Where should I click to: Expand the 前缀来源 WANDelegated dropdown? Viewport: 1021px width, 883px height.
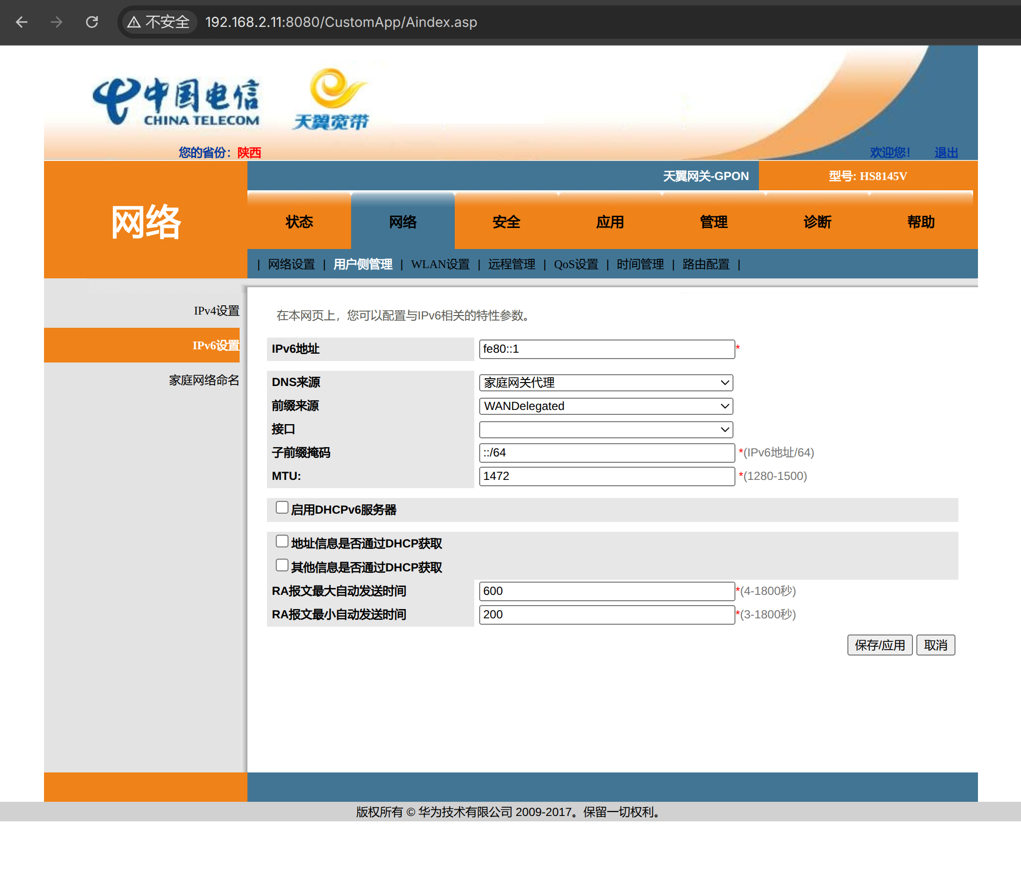point(605,406)
